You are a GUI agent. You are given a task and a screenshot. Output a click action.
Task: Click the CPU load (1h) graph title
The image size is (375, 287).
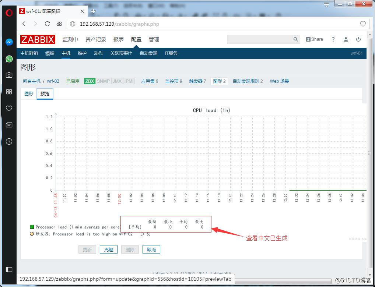coord(211,110)
